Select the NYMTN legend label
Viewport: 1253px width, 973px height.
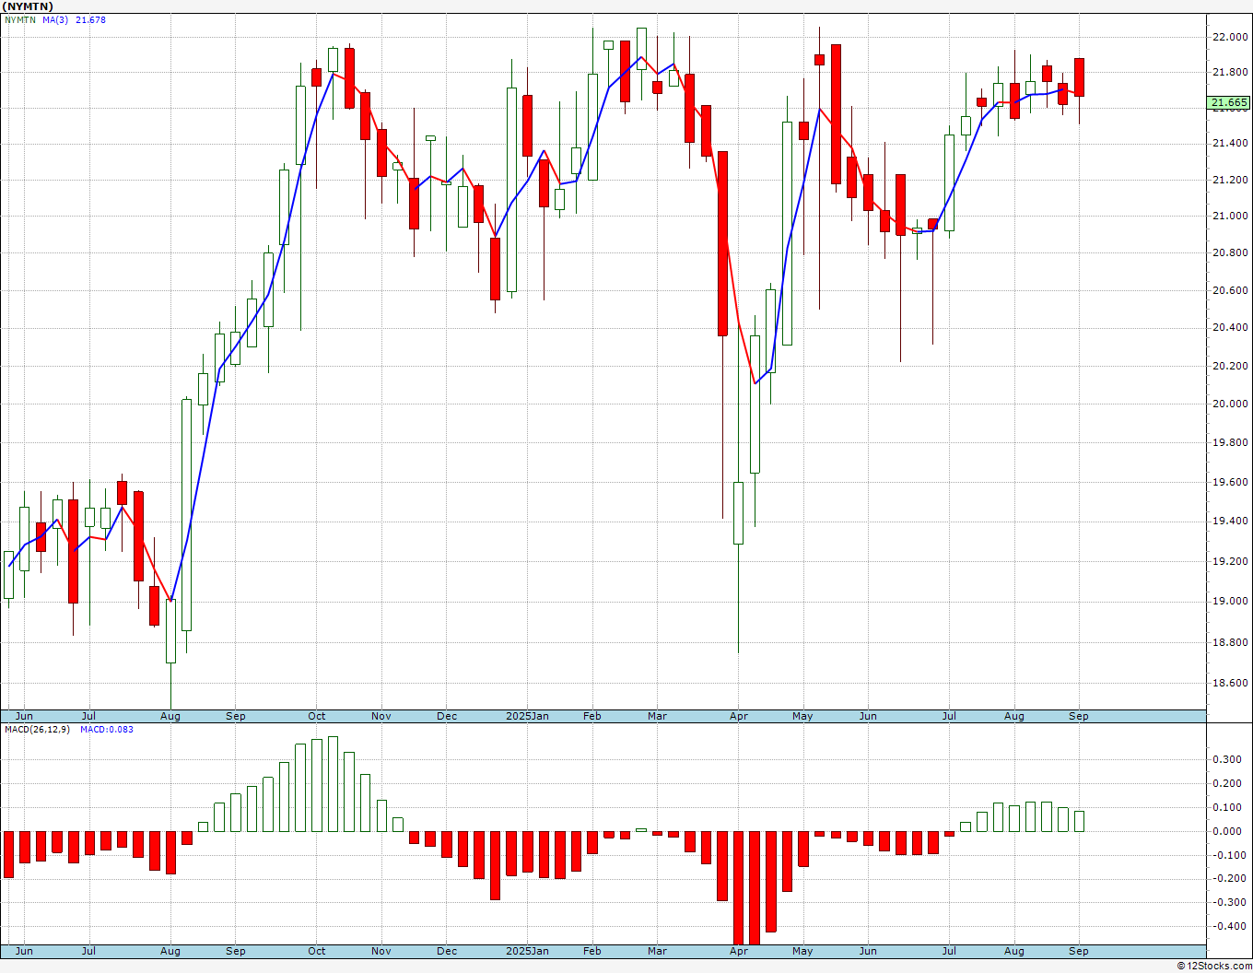click(20, 19)
